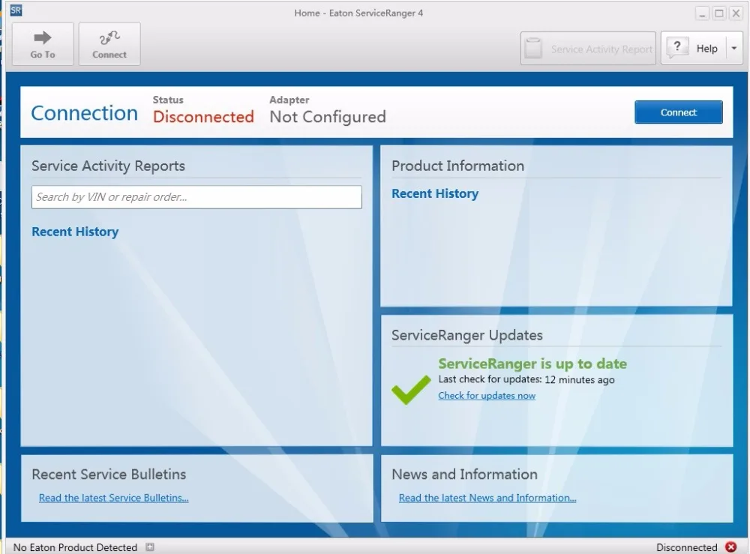Click the News and Information heading
Screen dimensions: 750x554
pyautogui.click(x=464, y=475)
